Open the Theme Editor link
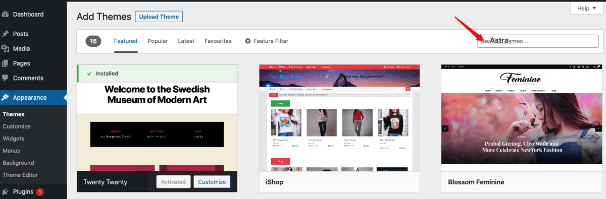Viewport: 606px width, 199px height. click(x=20, y=175)
